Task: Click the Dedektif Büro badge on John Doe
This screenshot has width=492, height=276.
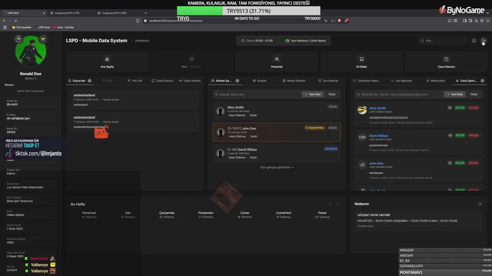Action: [x=315, y=128]
